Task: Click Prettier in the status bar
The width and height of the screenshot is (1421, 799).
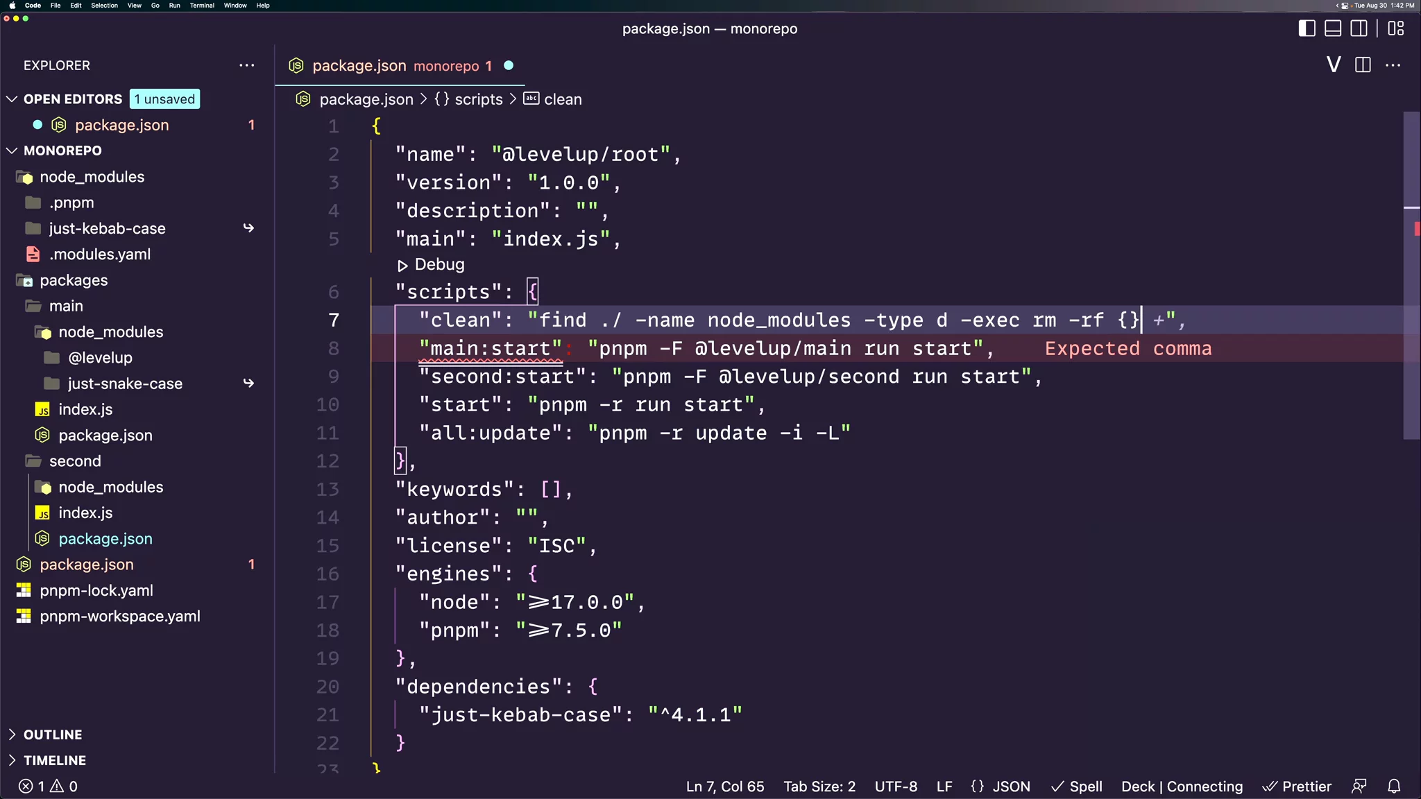Action: coord(1297,786)
